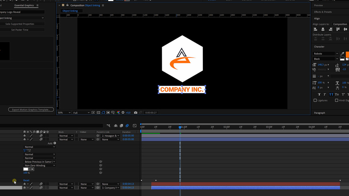Open the Object linking composition dropdown in Essential Graphics
The width and height of the screenshot is (349, 196).
[x=22, y=18]
